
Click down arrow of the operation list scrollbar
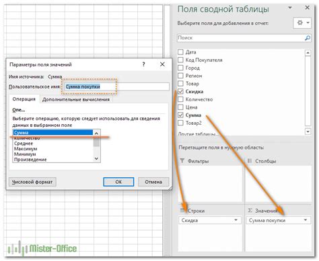click(x=96, y=158)
